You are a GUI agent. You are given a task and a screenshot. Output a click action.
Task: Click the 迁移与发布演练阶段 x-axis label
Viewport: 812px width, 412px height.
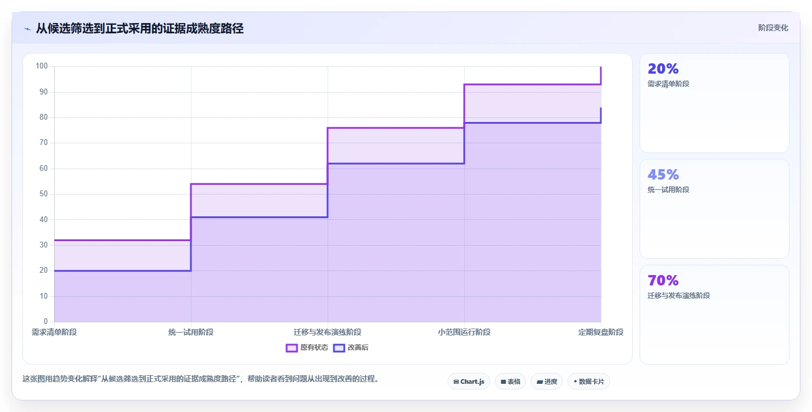click(328, 332)
